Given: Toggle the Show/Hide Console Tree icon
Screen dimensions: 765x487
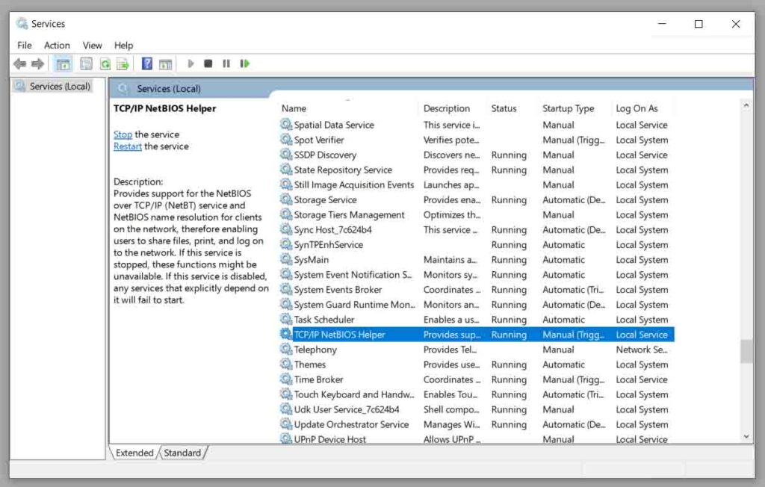Looking at the screenshot, I should point(64,63).
